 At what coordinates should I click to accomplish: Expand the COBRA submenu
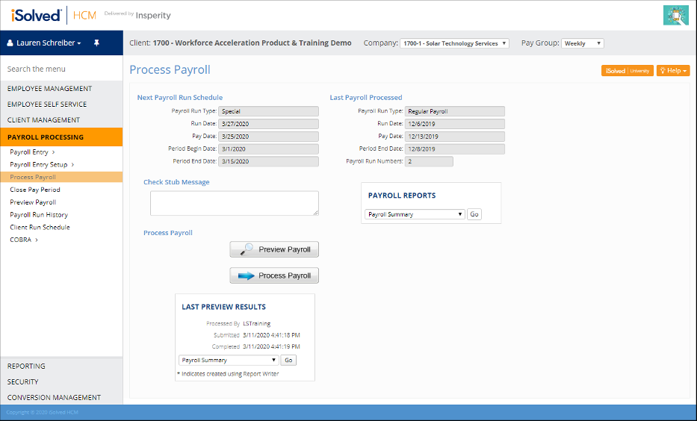[x=24, y=240]
